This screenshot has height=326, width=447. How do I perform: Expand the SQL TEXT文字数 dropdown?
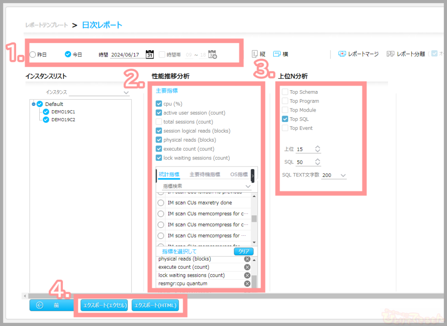[343, 175]
